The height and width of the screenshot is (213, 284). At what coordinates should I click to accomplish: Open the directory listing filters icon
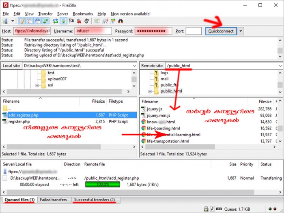(97, 21)
